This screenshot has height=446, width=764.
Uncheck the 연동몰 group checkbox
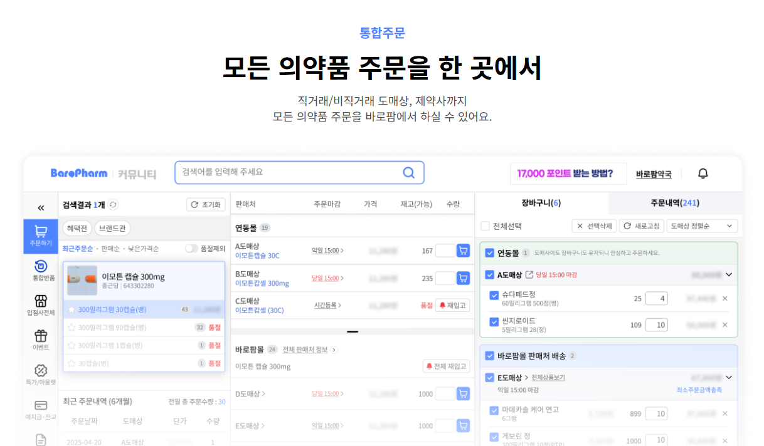490,253
